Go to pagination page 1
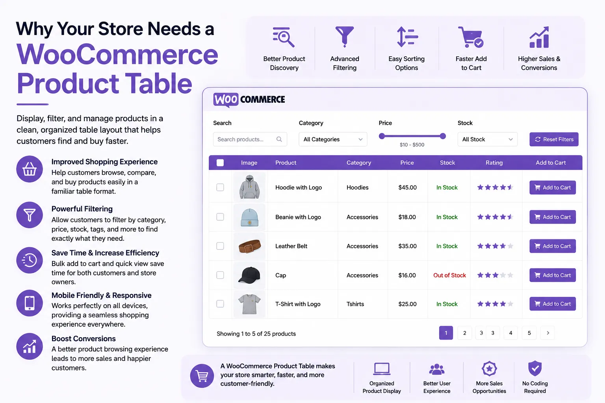This screenshot has width=605, height=403. click(x=446, y=333)
